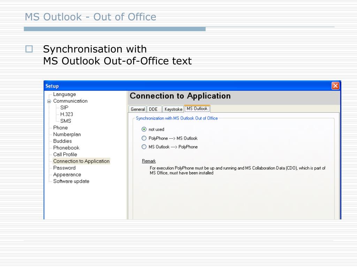Open SIP settings
The height and width of the screenshot is (267, 357).
click(64, 108)
